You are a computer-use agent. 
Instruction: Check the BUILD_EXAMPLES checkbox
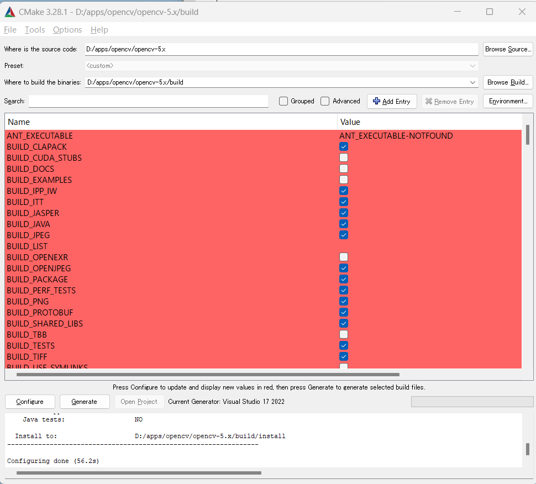coord(344,180)
